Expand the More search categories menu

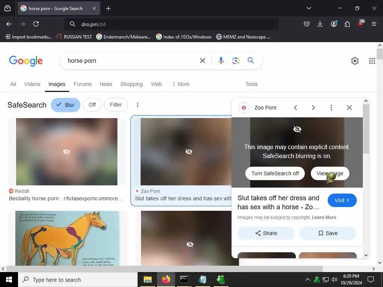click(x=181, y=84)
